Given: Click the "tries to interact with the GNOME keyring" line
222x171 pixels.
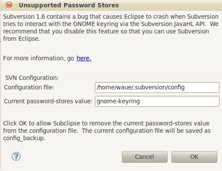Looking at the screenshot, I should 111,24.
